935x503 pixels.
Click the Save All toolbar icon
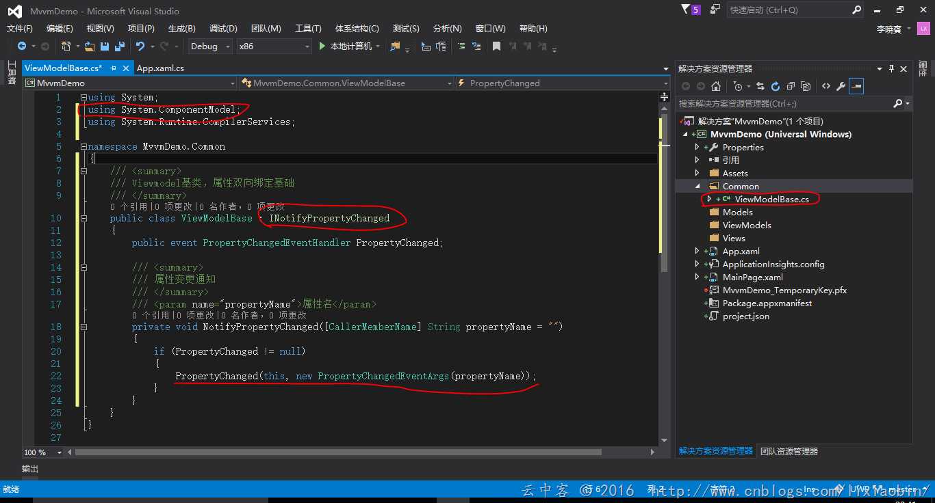click(x=120, y=46)
